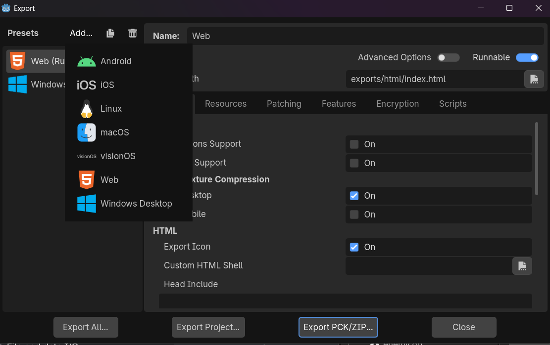
Task: Click the Export Project... button
Action: (208, 327)
